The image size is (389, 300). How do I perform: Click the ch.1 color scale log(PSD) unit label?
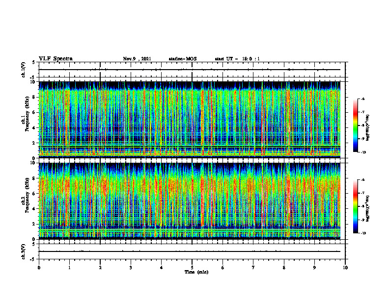[x=368, y=128]
